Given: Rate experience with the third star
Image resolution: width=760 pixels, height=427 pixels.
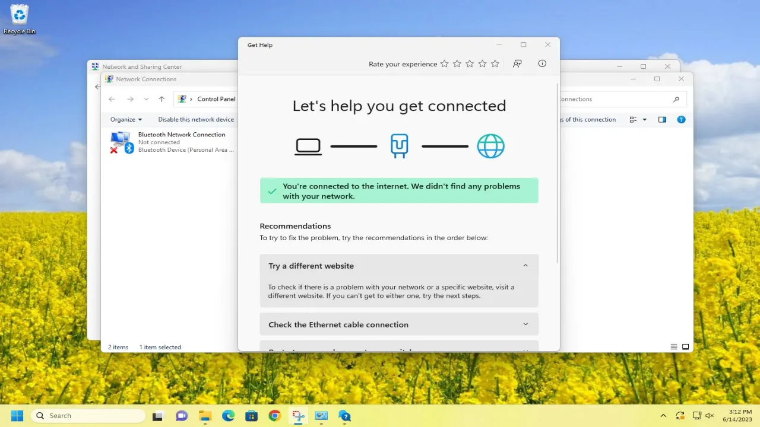Looking at the screenshot, I should tap(470, 63).
